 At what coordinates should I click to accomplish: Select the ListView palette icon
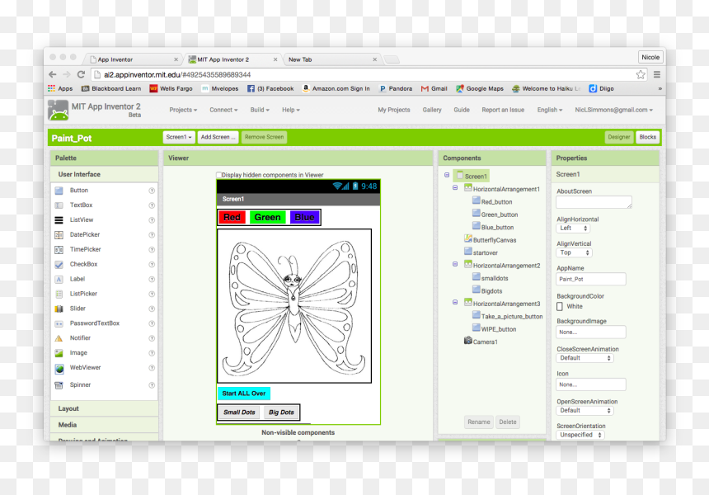(x=59, y=220)
